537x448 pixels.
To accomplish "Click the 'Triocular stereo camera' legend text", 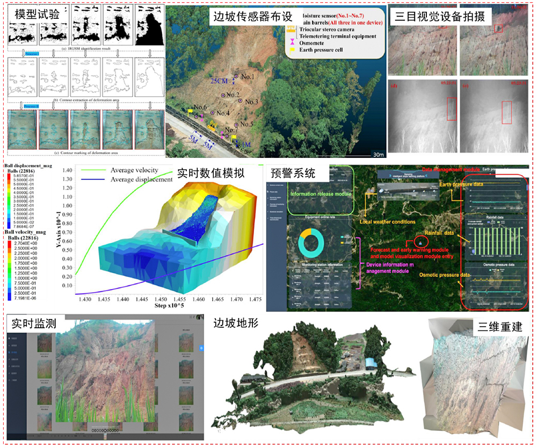I will click(x=326, y=30).
